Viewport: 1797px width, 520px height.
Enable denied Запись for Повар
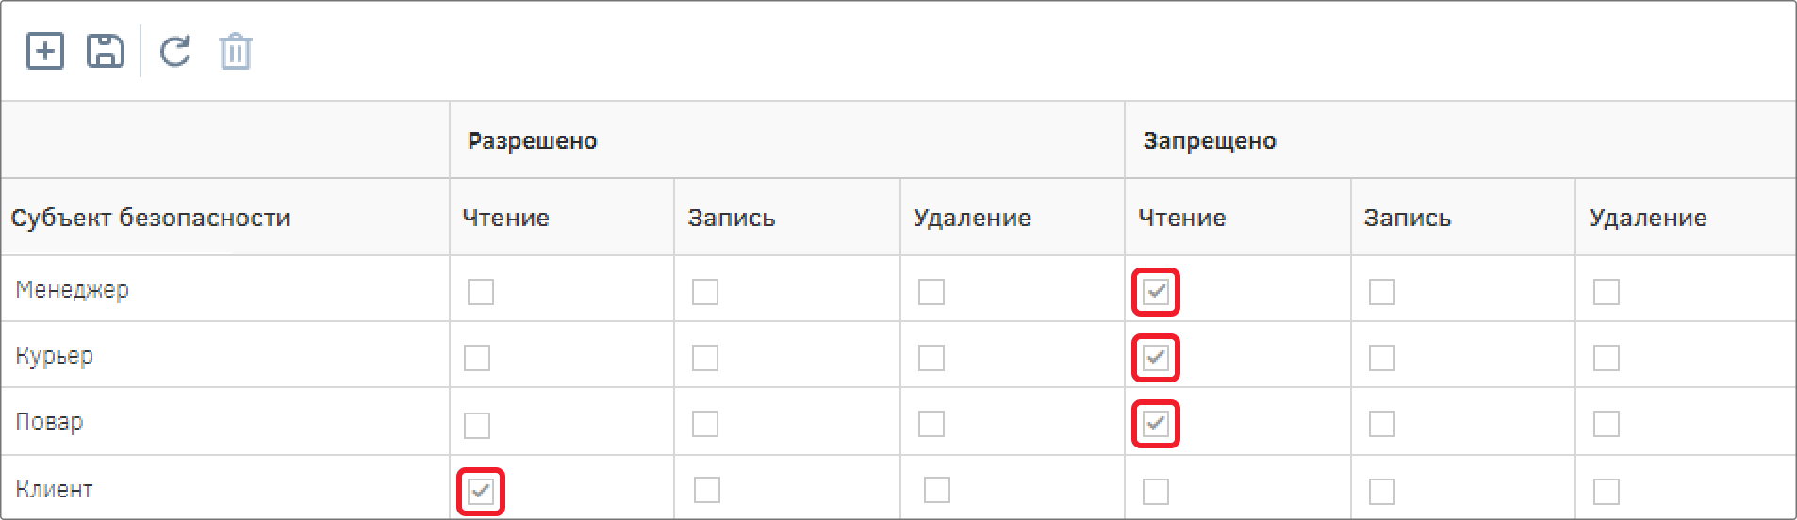pyautogui.click(x=1382, y=424)
